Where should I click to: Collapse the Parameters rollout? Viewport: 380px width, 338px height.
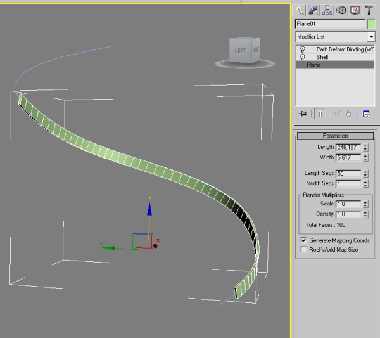pyautogui.click(x=335, y=136)
